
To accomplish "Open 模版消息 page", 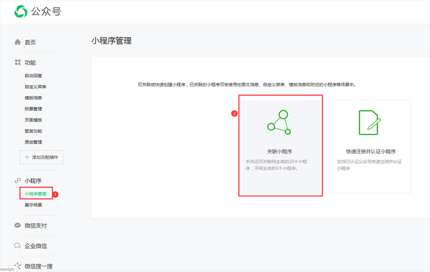I will 33,98.
